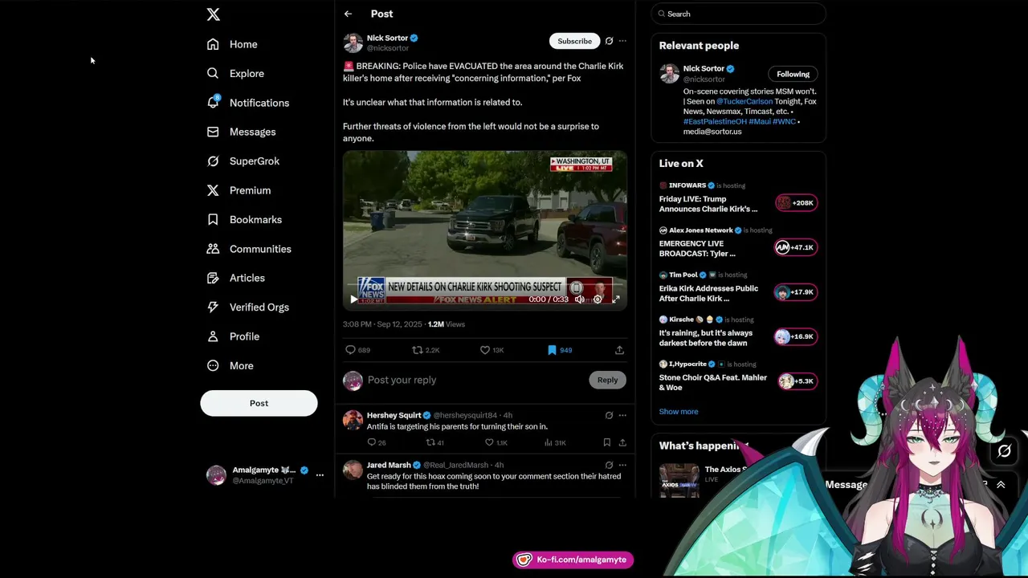Play the Fox News video
This screenshot has width=1028, height=578.
pos(353,299)
